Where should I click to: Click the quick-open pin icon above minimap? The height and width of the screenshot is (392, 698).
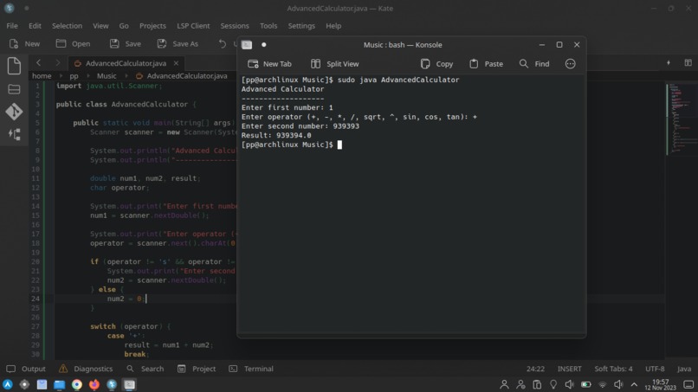(x=669, y=63)
